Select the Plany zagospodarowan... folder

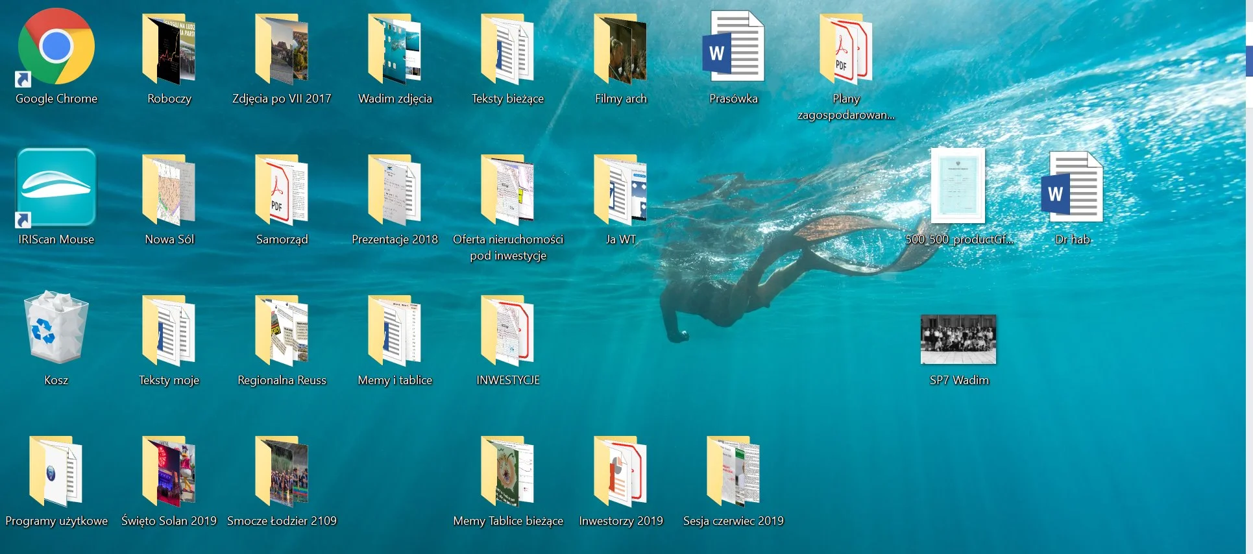(x=846, y=49)
